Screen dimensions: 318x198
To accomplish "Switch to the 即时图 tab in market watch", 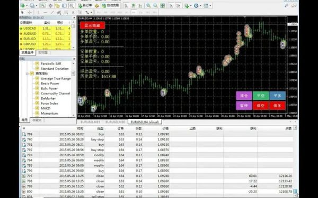I will pos(43,52).
